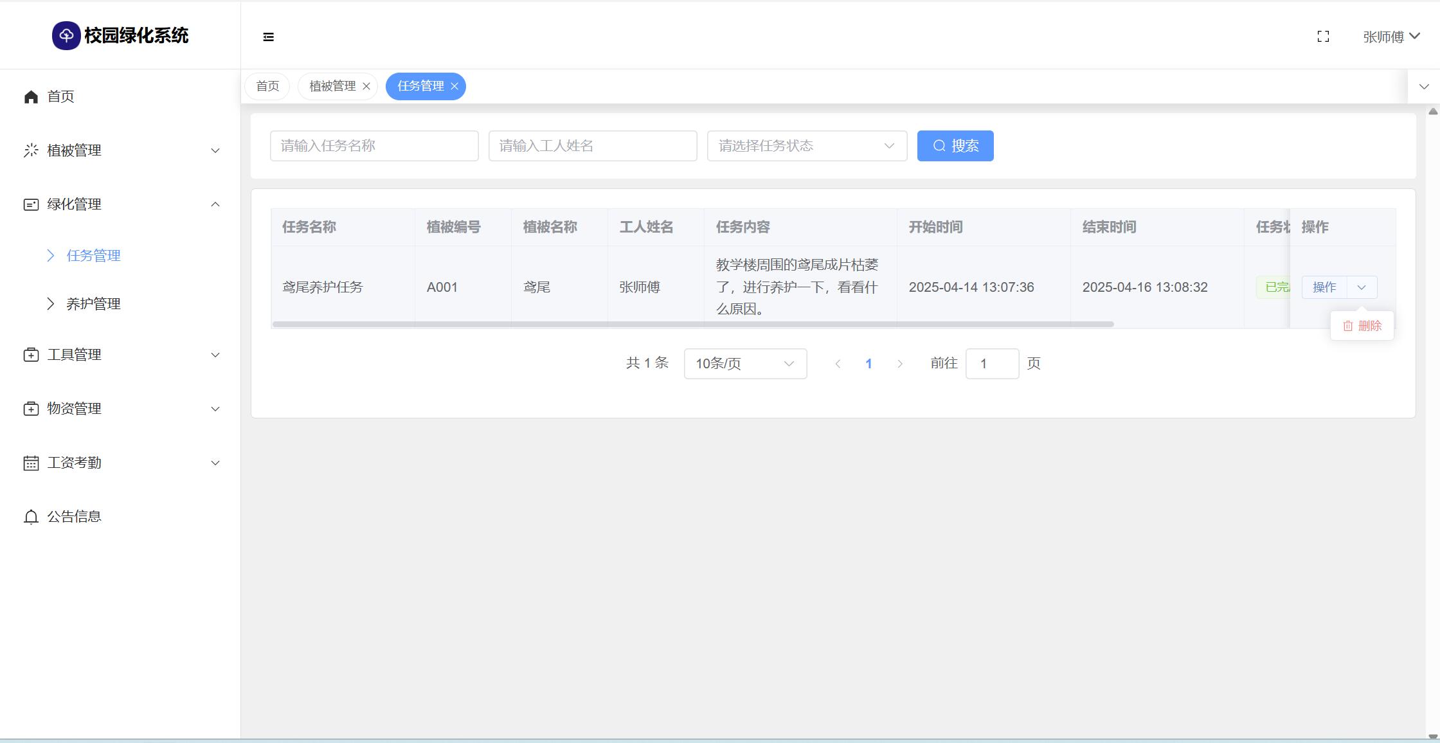Click the 搜索 button

955,146
